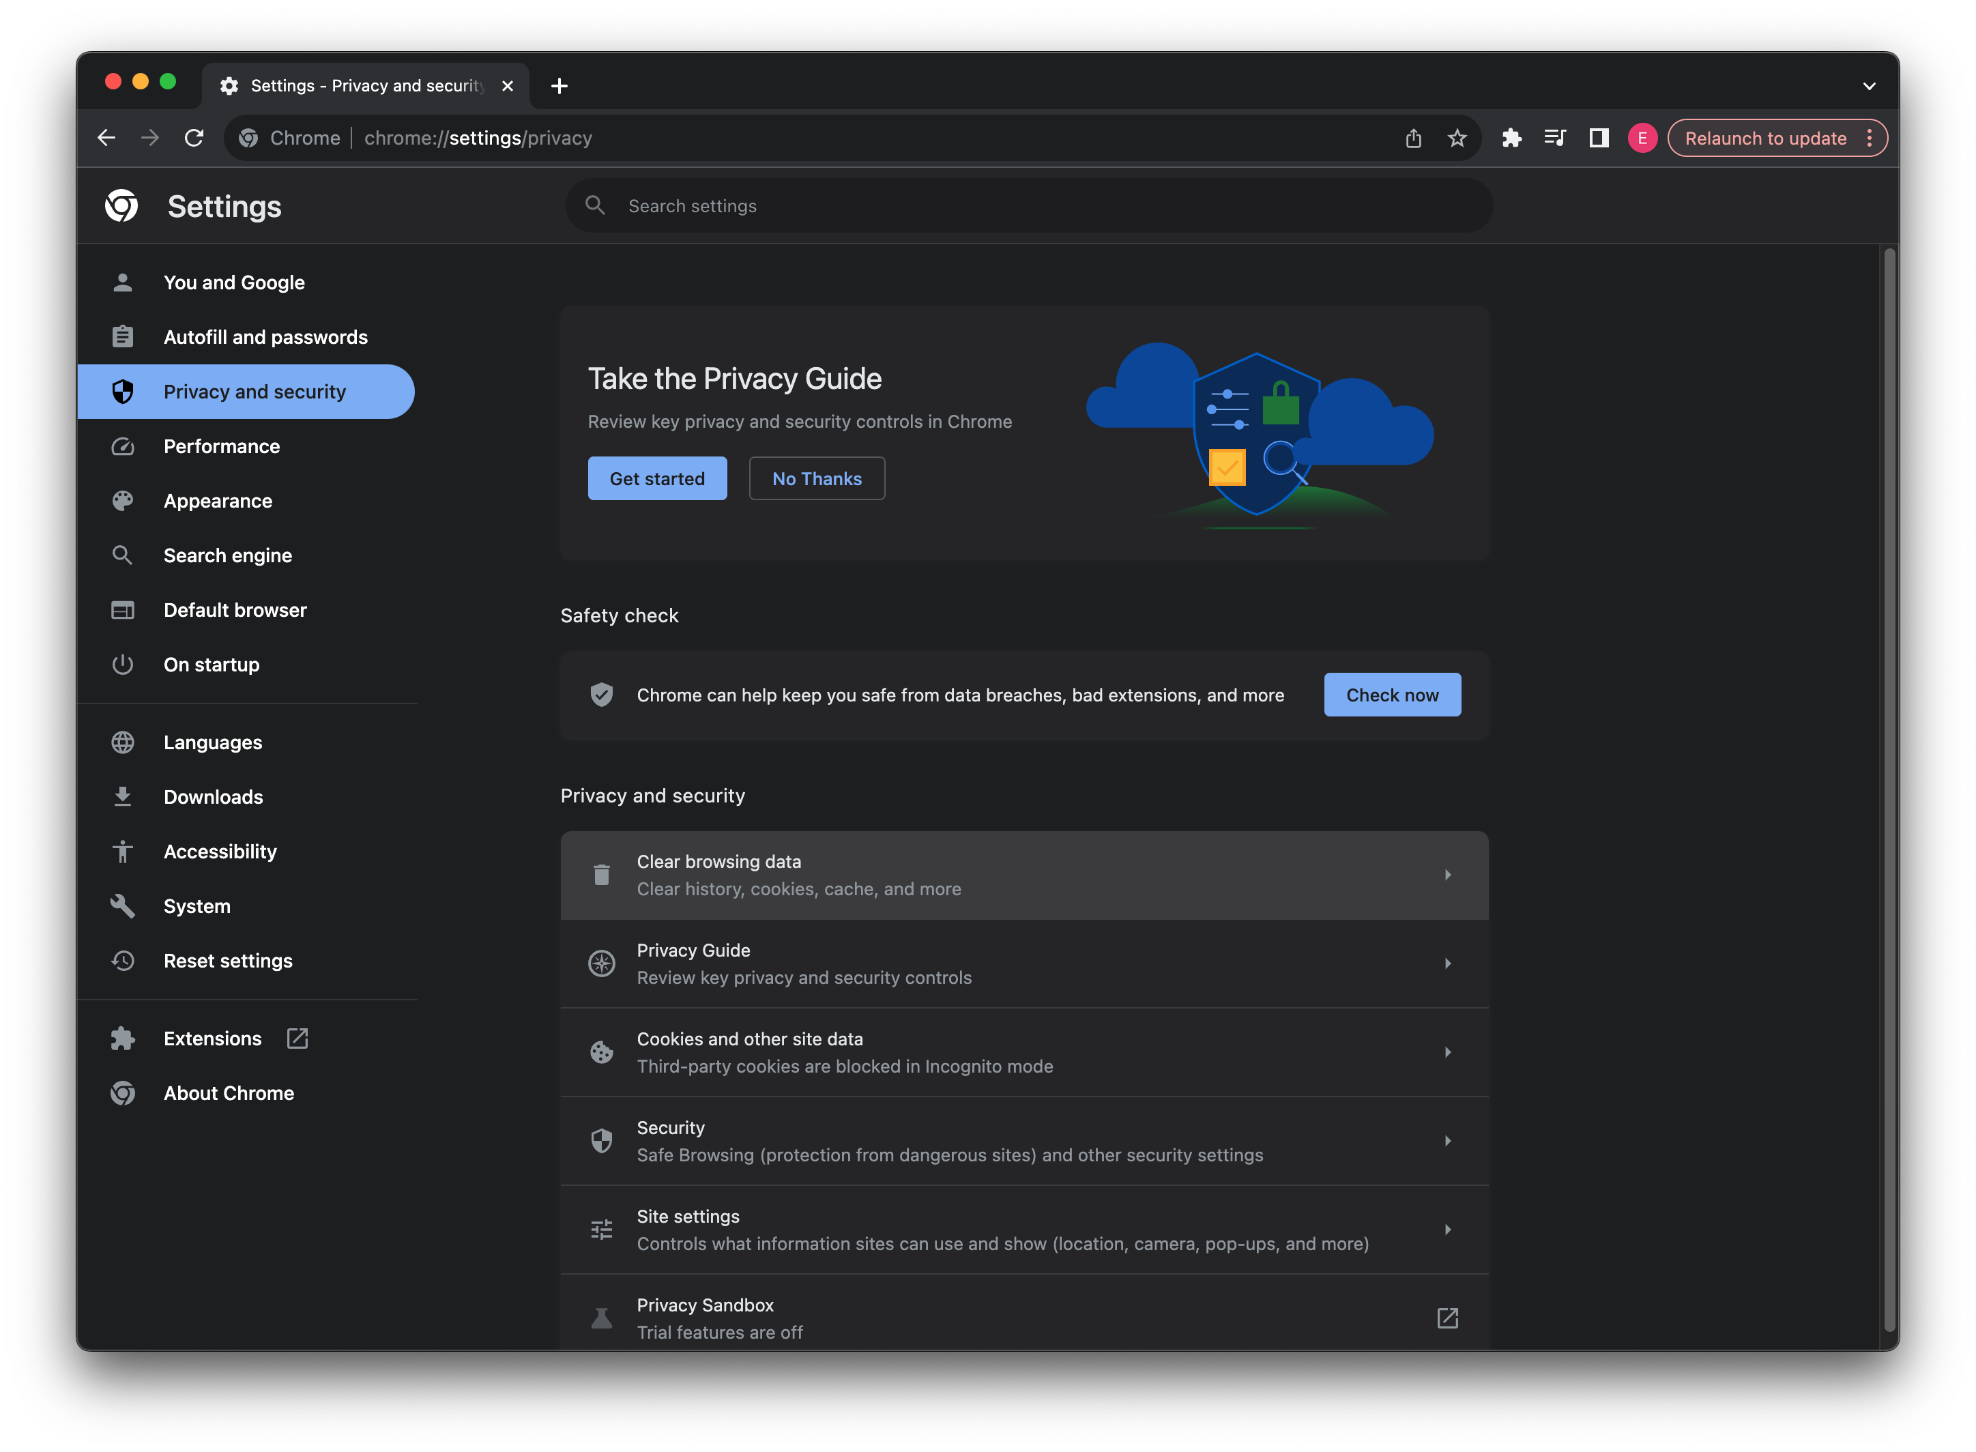Click the Check now button
The width and height of the screenshot is (1976, 1452).
click(x=1391, y=695)
